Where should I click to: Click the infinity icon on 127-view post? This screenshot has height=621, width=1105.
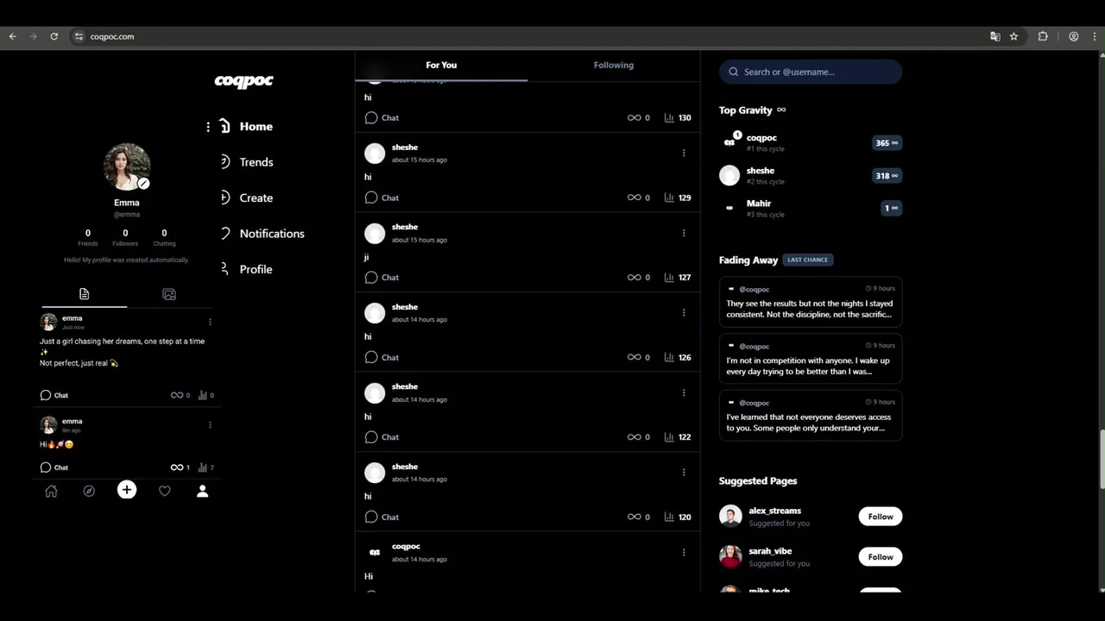tap(634, 277)
